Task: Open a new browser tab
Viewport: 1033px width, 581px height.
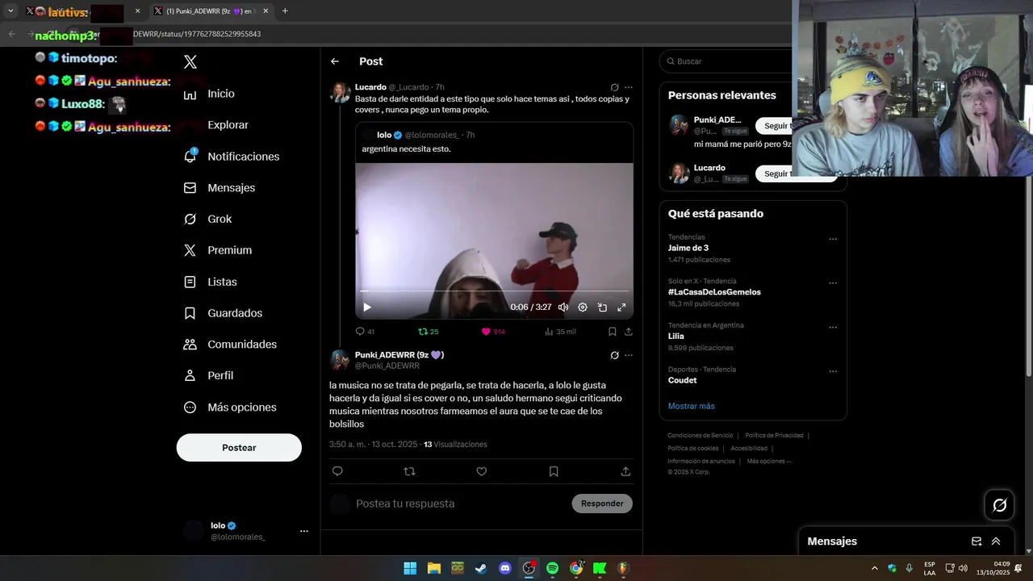Action: (285, 11)
